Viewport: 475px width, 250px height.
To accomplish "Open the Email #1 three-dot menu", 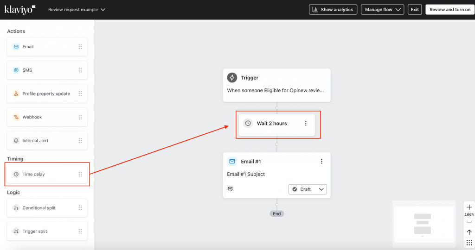I will [x=322, y=162].
